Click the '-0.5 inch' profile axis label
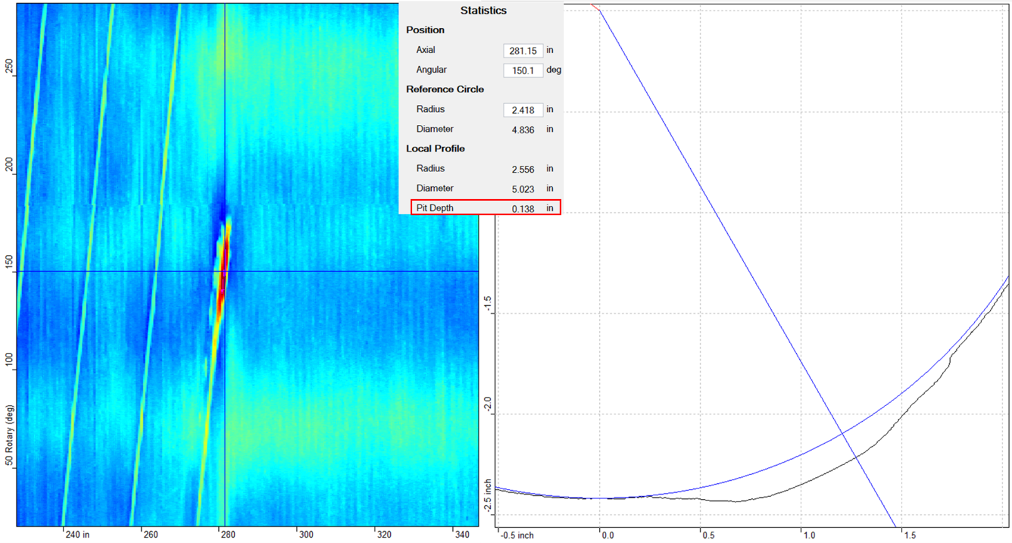Image resolution: width=1012 pixels, height=543 pixels. click(518, 535)
